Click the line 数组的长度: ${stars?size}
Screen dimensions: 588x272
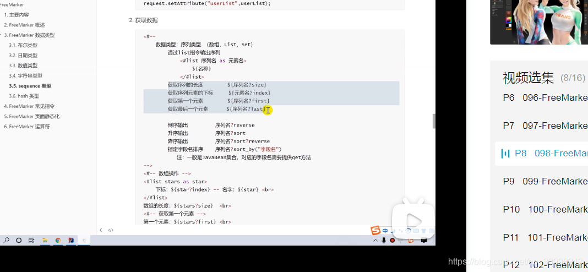tap(187, 206)
